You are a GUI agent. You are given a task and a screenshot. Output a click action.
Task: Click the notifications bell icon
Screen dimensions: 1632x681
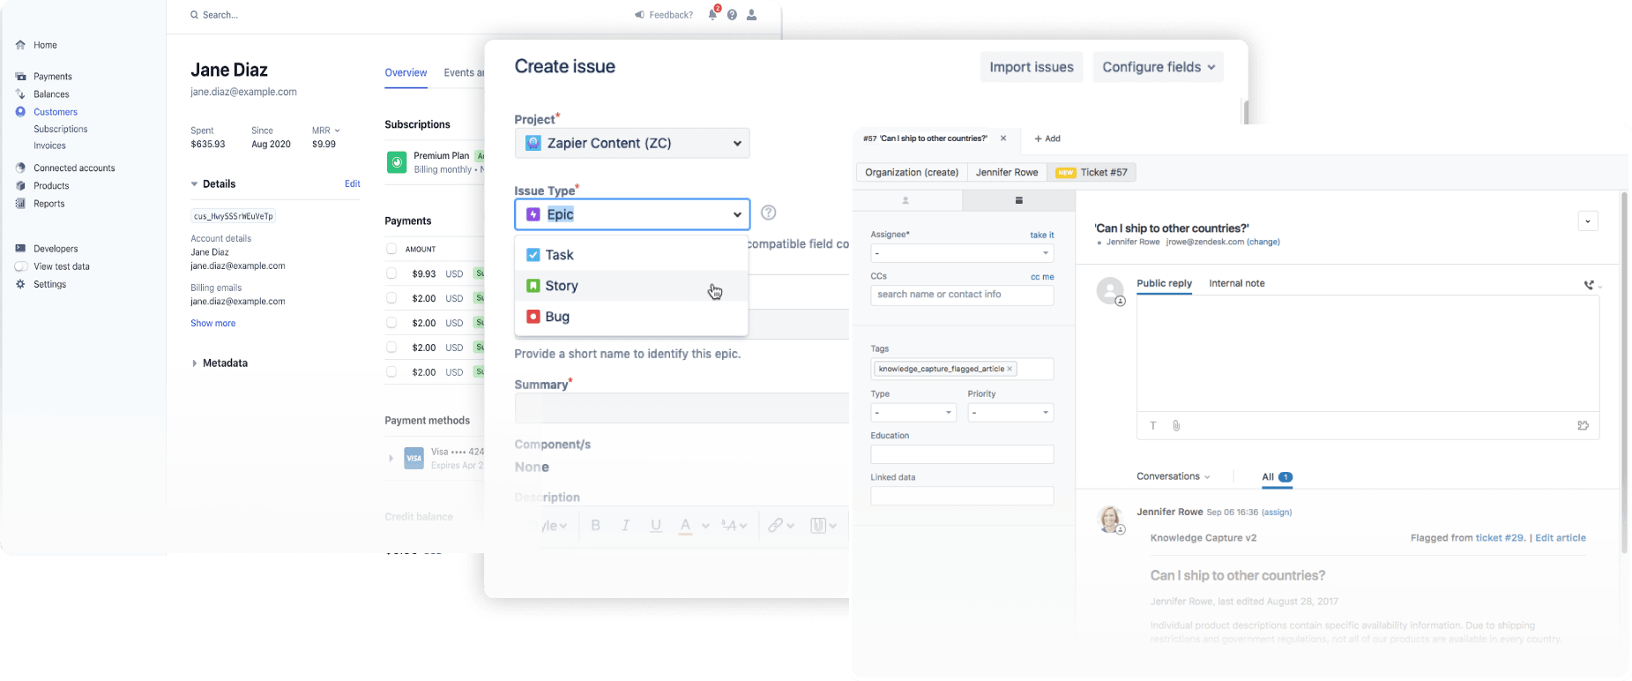[712, 15]
